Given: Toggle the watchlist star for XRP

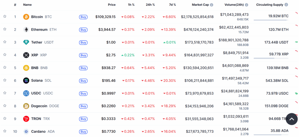Looking at the screenshot, I should tap(5, 55).
